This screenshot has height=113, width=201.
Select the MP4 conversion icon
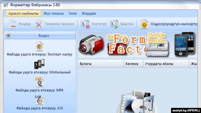[39, 82]
